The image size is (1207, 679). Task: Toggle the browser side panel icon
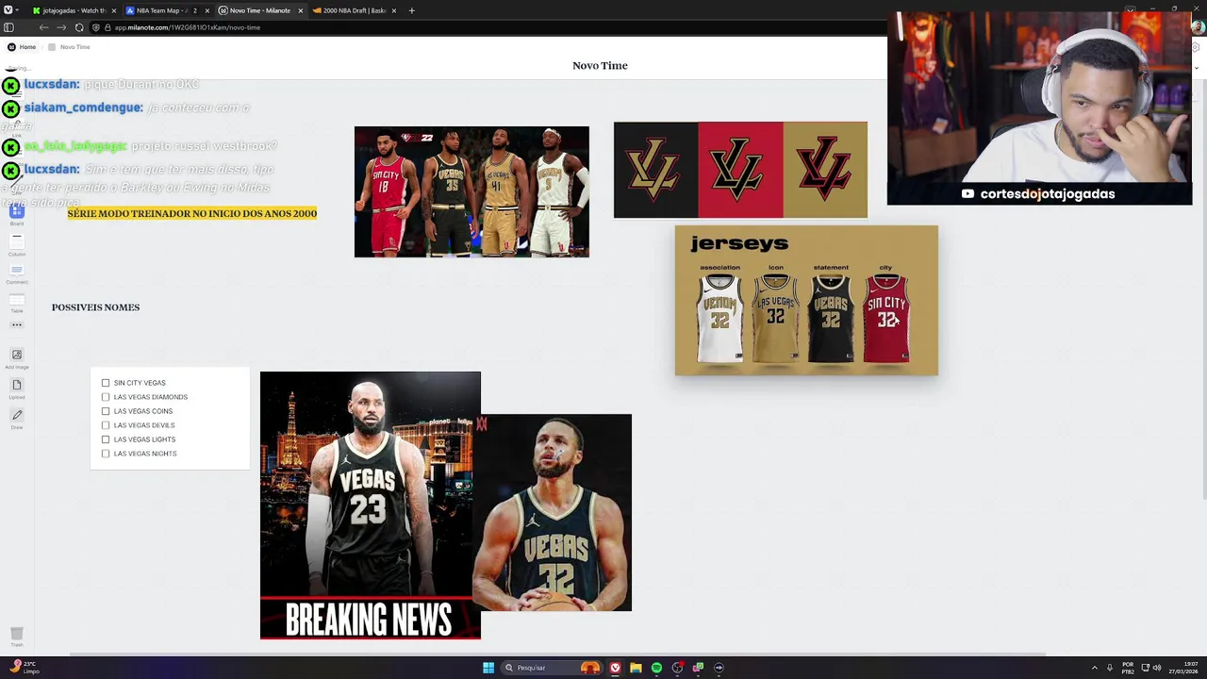pos(8,27)
